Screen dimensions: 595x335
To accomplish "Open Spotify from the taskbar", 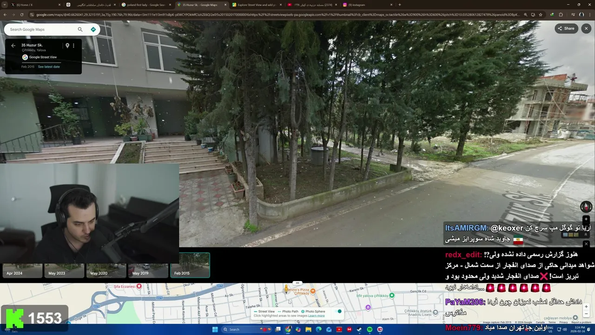I will coord(370,329).
